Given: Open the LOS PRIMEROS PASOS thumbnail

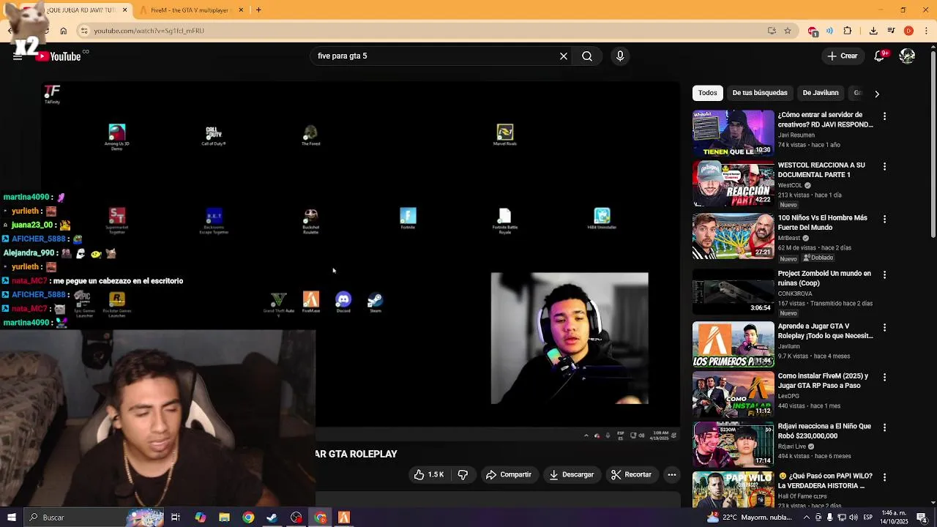Looking at the screenshot, I should pos(733,345).
